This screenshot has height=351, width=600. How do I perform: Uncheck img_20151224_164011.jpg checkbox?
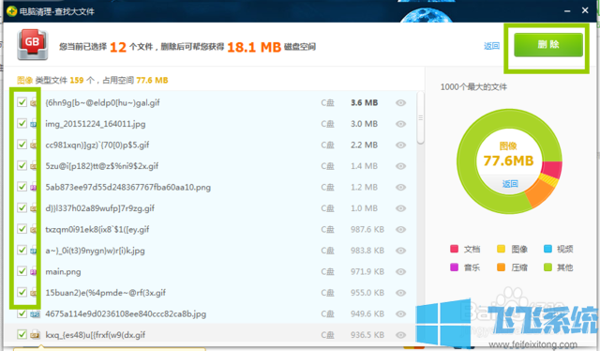[x=22, y=123]
